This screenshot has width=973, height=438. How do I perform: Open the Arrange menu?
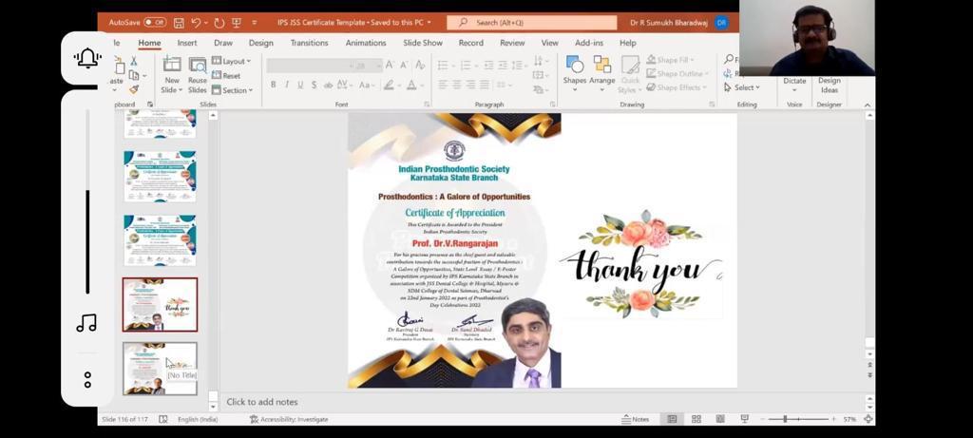[601, 73]
